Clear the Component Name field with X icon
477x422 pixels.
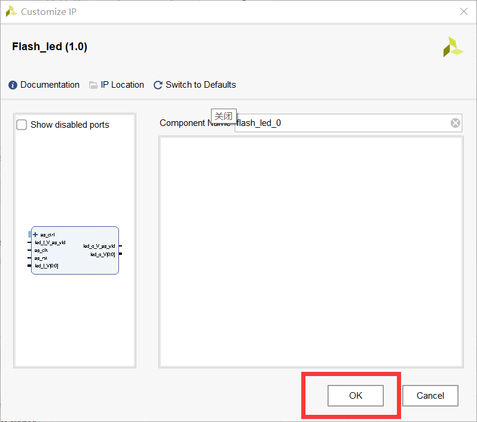point(455,123)
